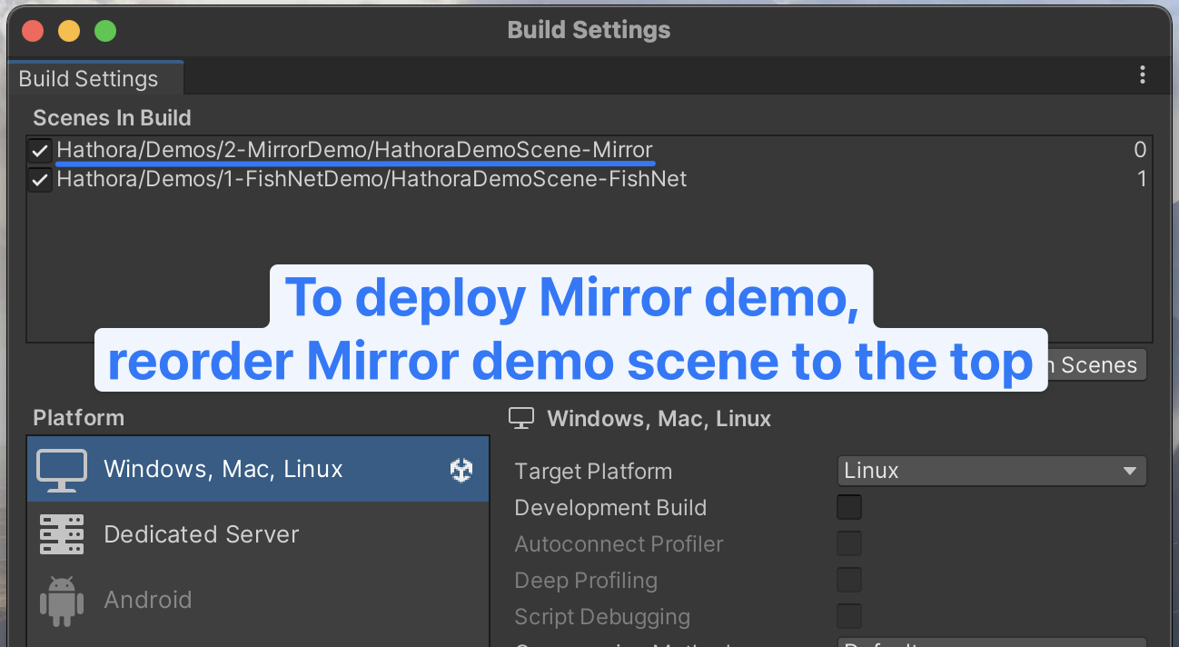Zoom the window using the green button
This screenshot has width=1179, height=647.
click(105, 31)
